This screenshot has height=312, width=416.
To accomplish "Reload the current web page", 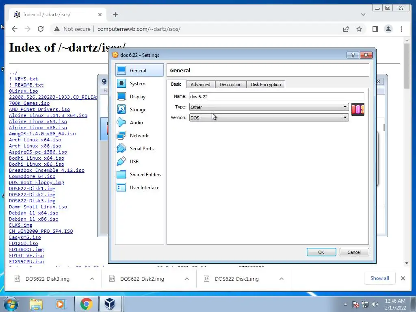I will (41, 29).
